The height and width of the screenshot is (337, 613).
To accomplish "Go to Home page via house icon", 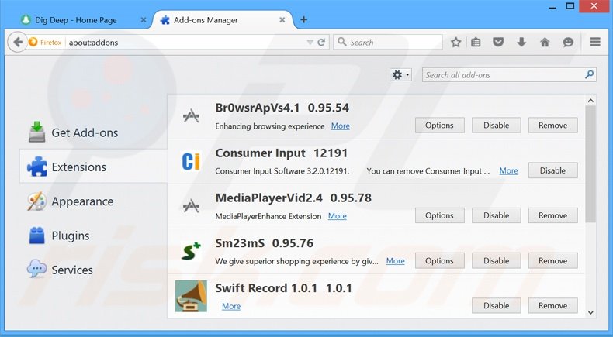I will [x=545, y=42].
